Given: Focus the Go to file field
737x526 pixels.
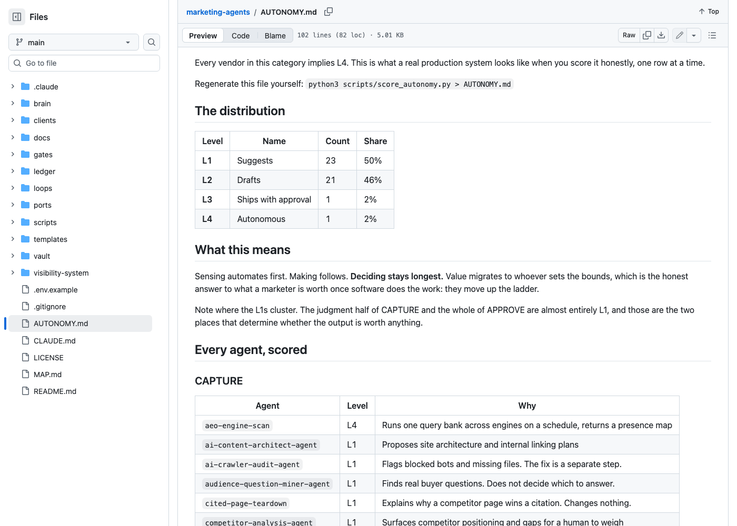Looking at the screenshot, I should [x=84, y=63].
